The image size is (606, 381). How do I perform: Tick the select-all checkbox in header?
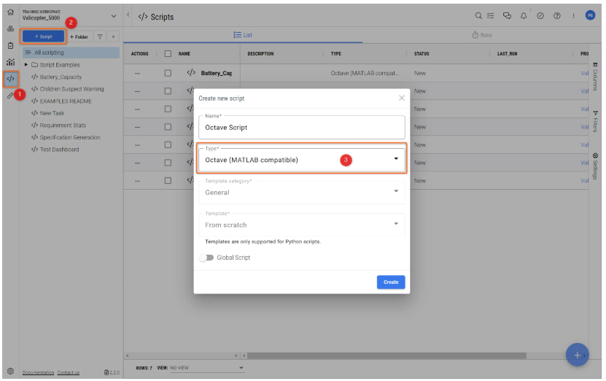[168, 54]
